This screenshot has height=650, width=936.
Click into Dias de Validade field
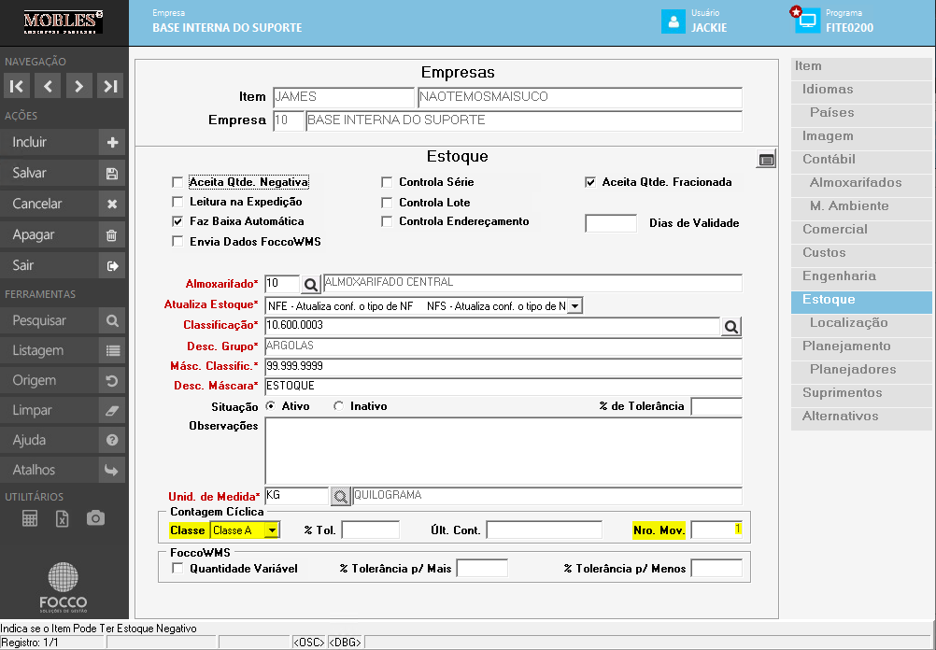(x=611, y=223)
